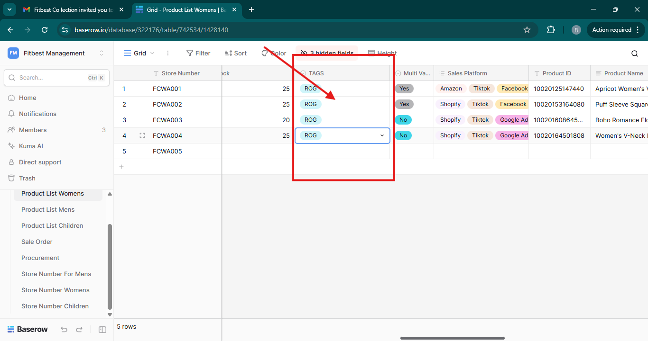This screenshot has width=648, height=341.
Task: Click the undo arrow icon
Action: tap(64, 330)
